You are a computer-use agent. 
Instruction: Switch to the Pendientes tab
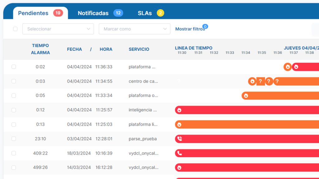40,13
